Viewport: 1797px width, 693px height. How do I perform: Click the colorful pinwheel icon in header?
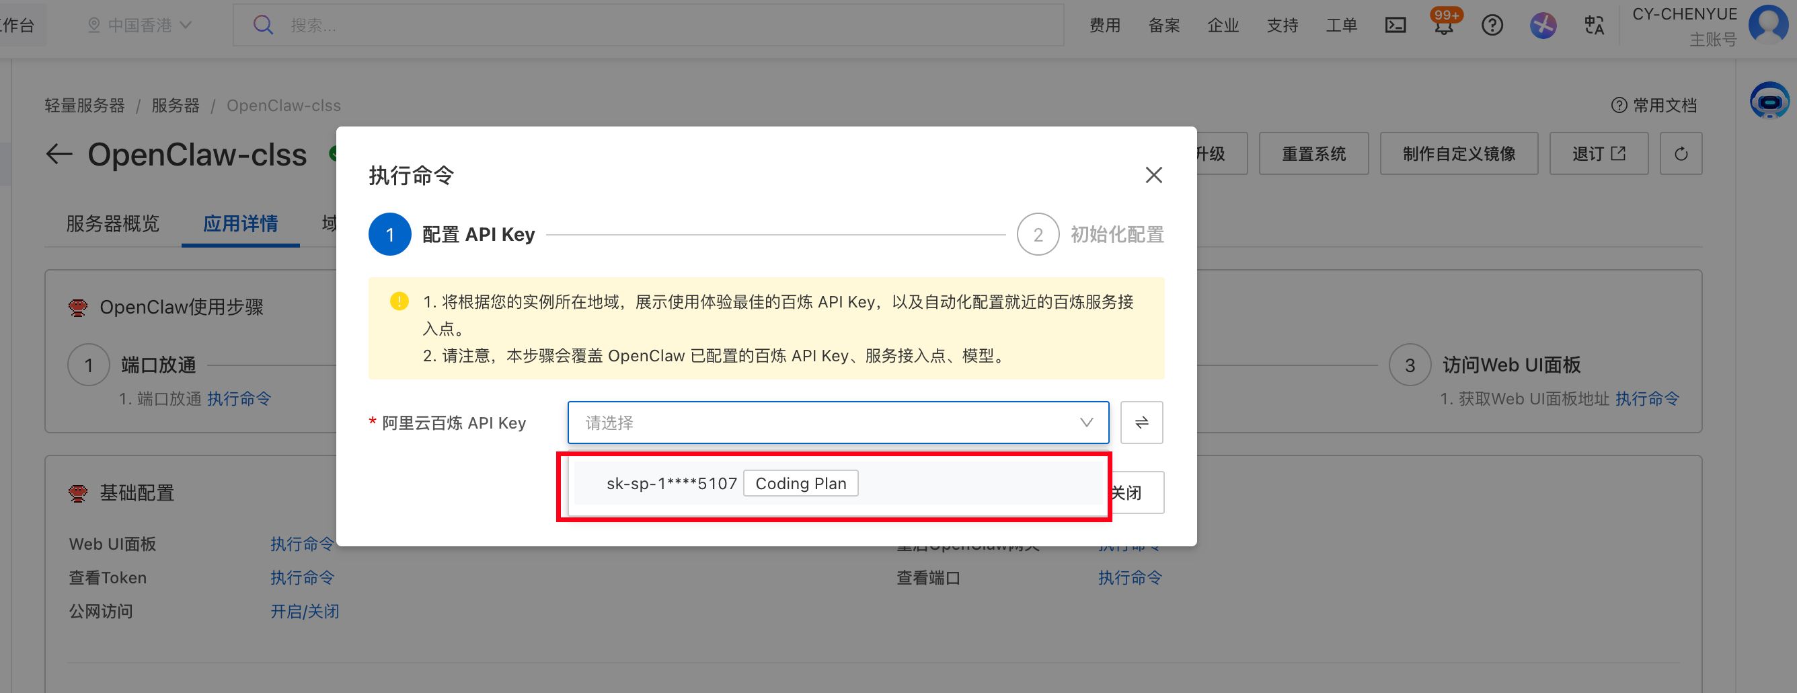coord(1543,26)
